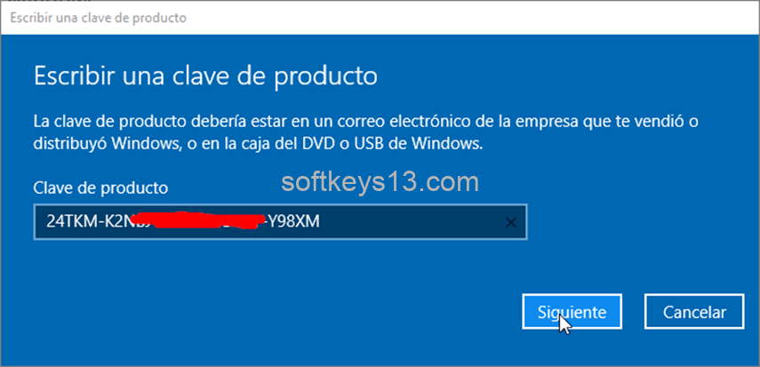Select the 'Clave de producto' field label

pos(100,187)
